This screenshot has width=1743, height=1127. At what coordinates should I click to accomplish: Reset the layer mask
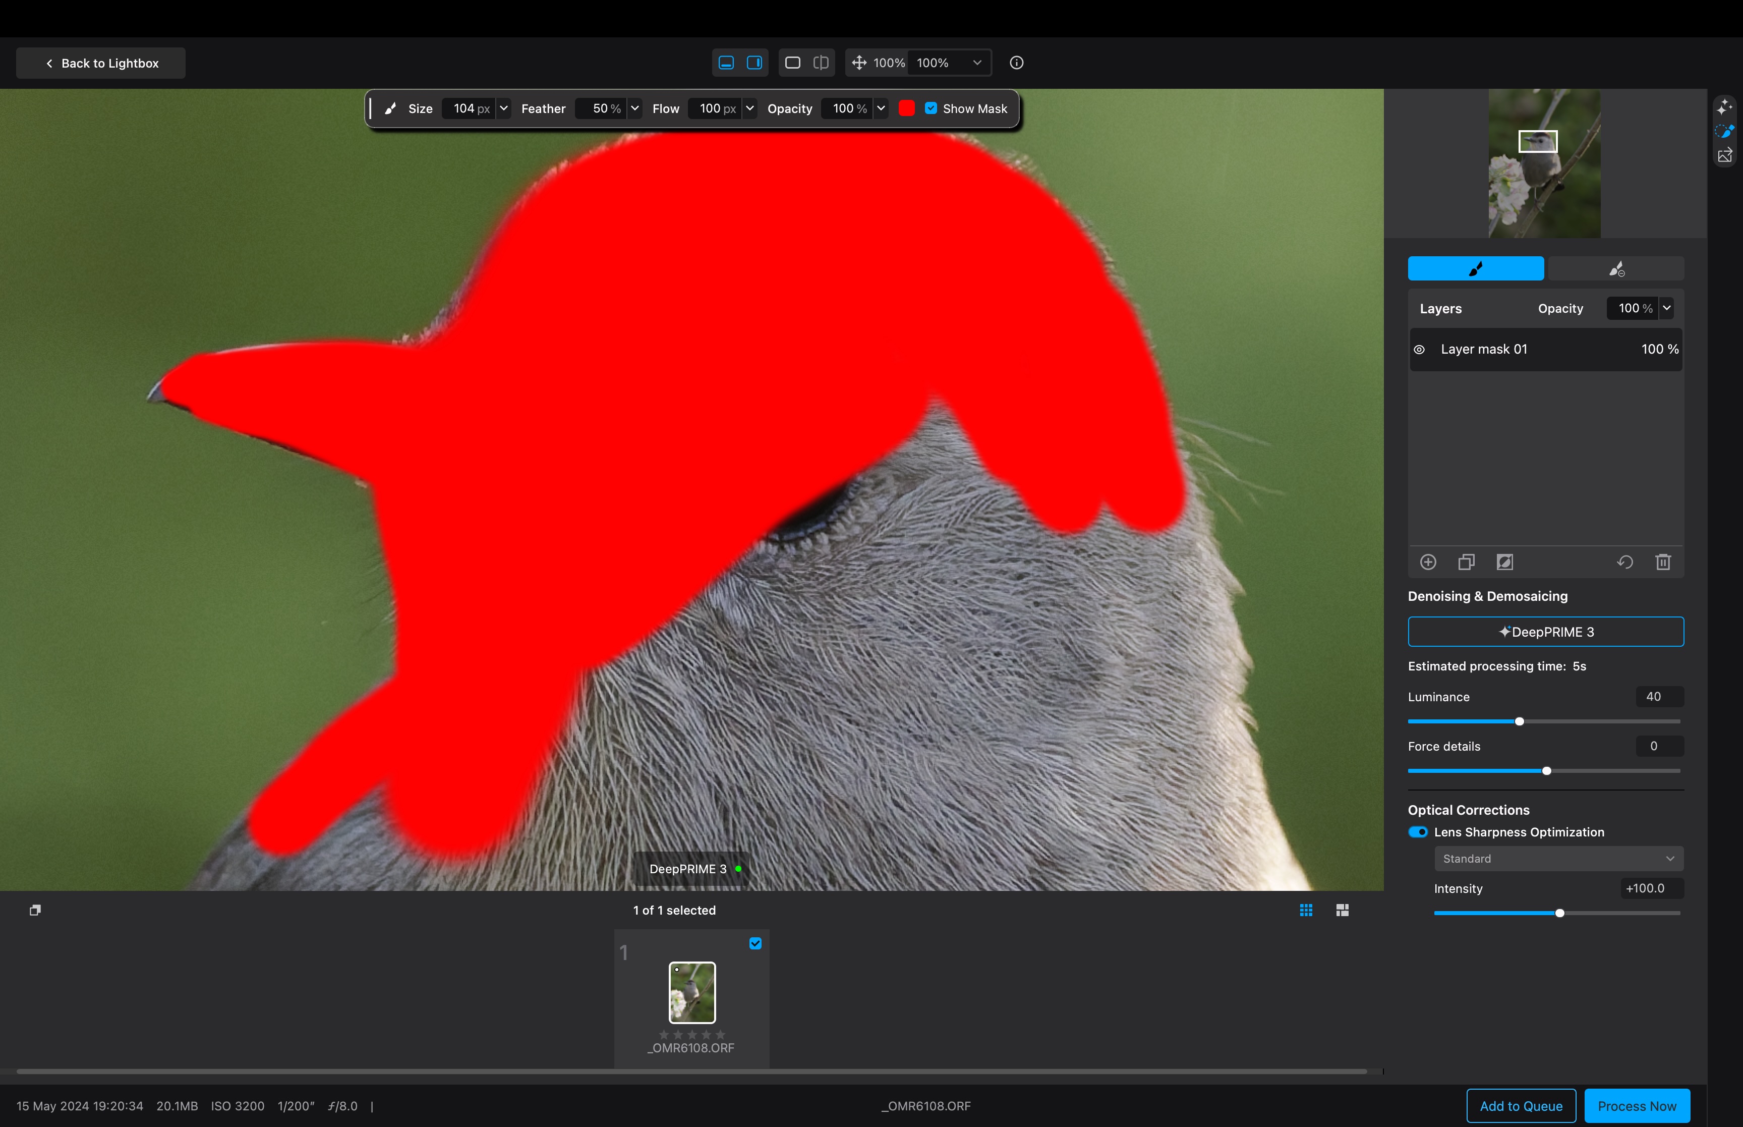coord(1624,562)
